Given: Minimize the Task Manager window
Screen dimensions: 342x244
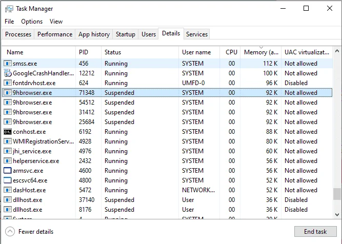Looking at the screenshot, I should coord(283,9).
